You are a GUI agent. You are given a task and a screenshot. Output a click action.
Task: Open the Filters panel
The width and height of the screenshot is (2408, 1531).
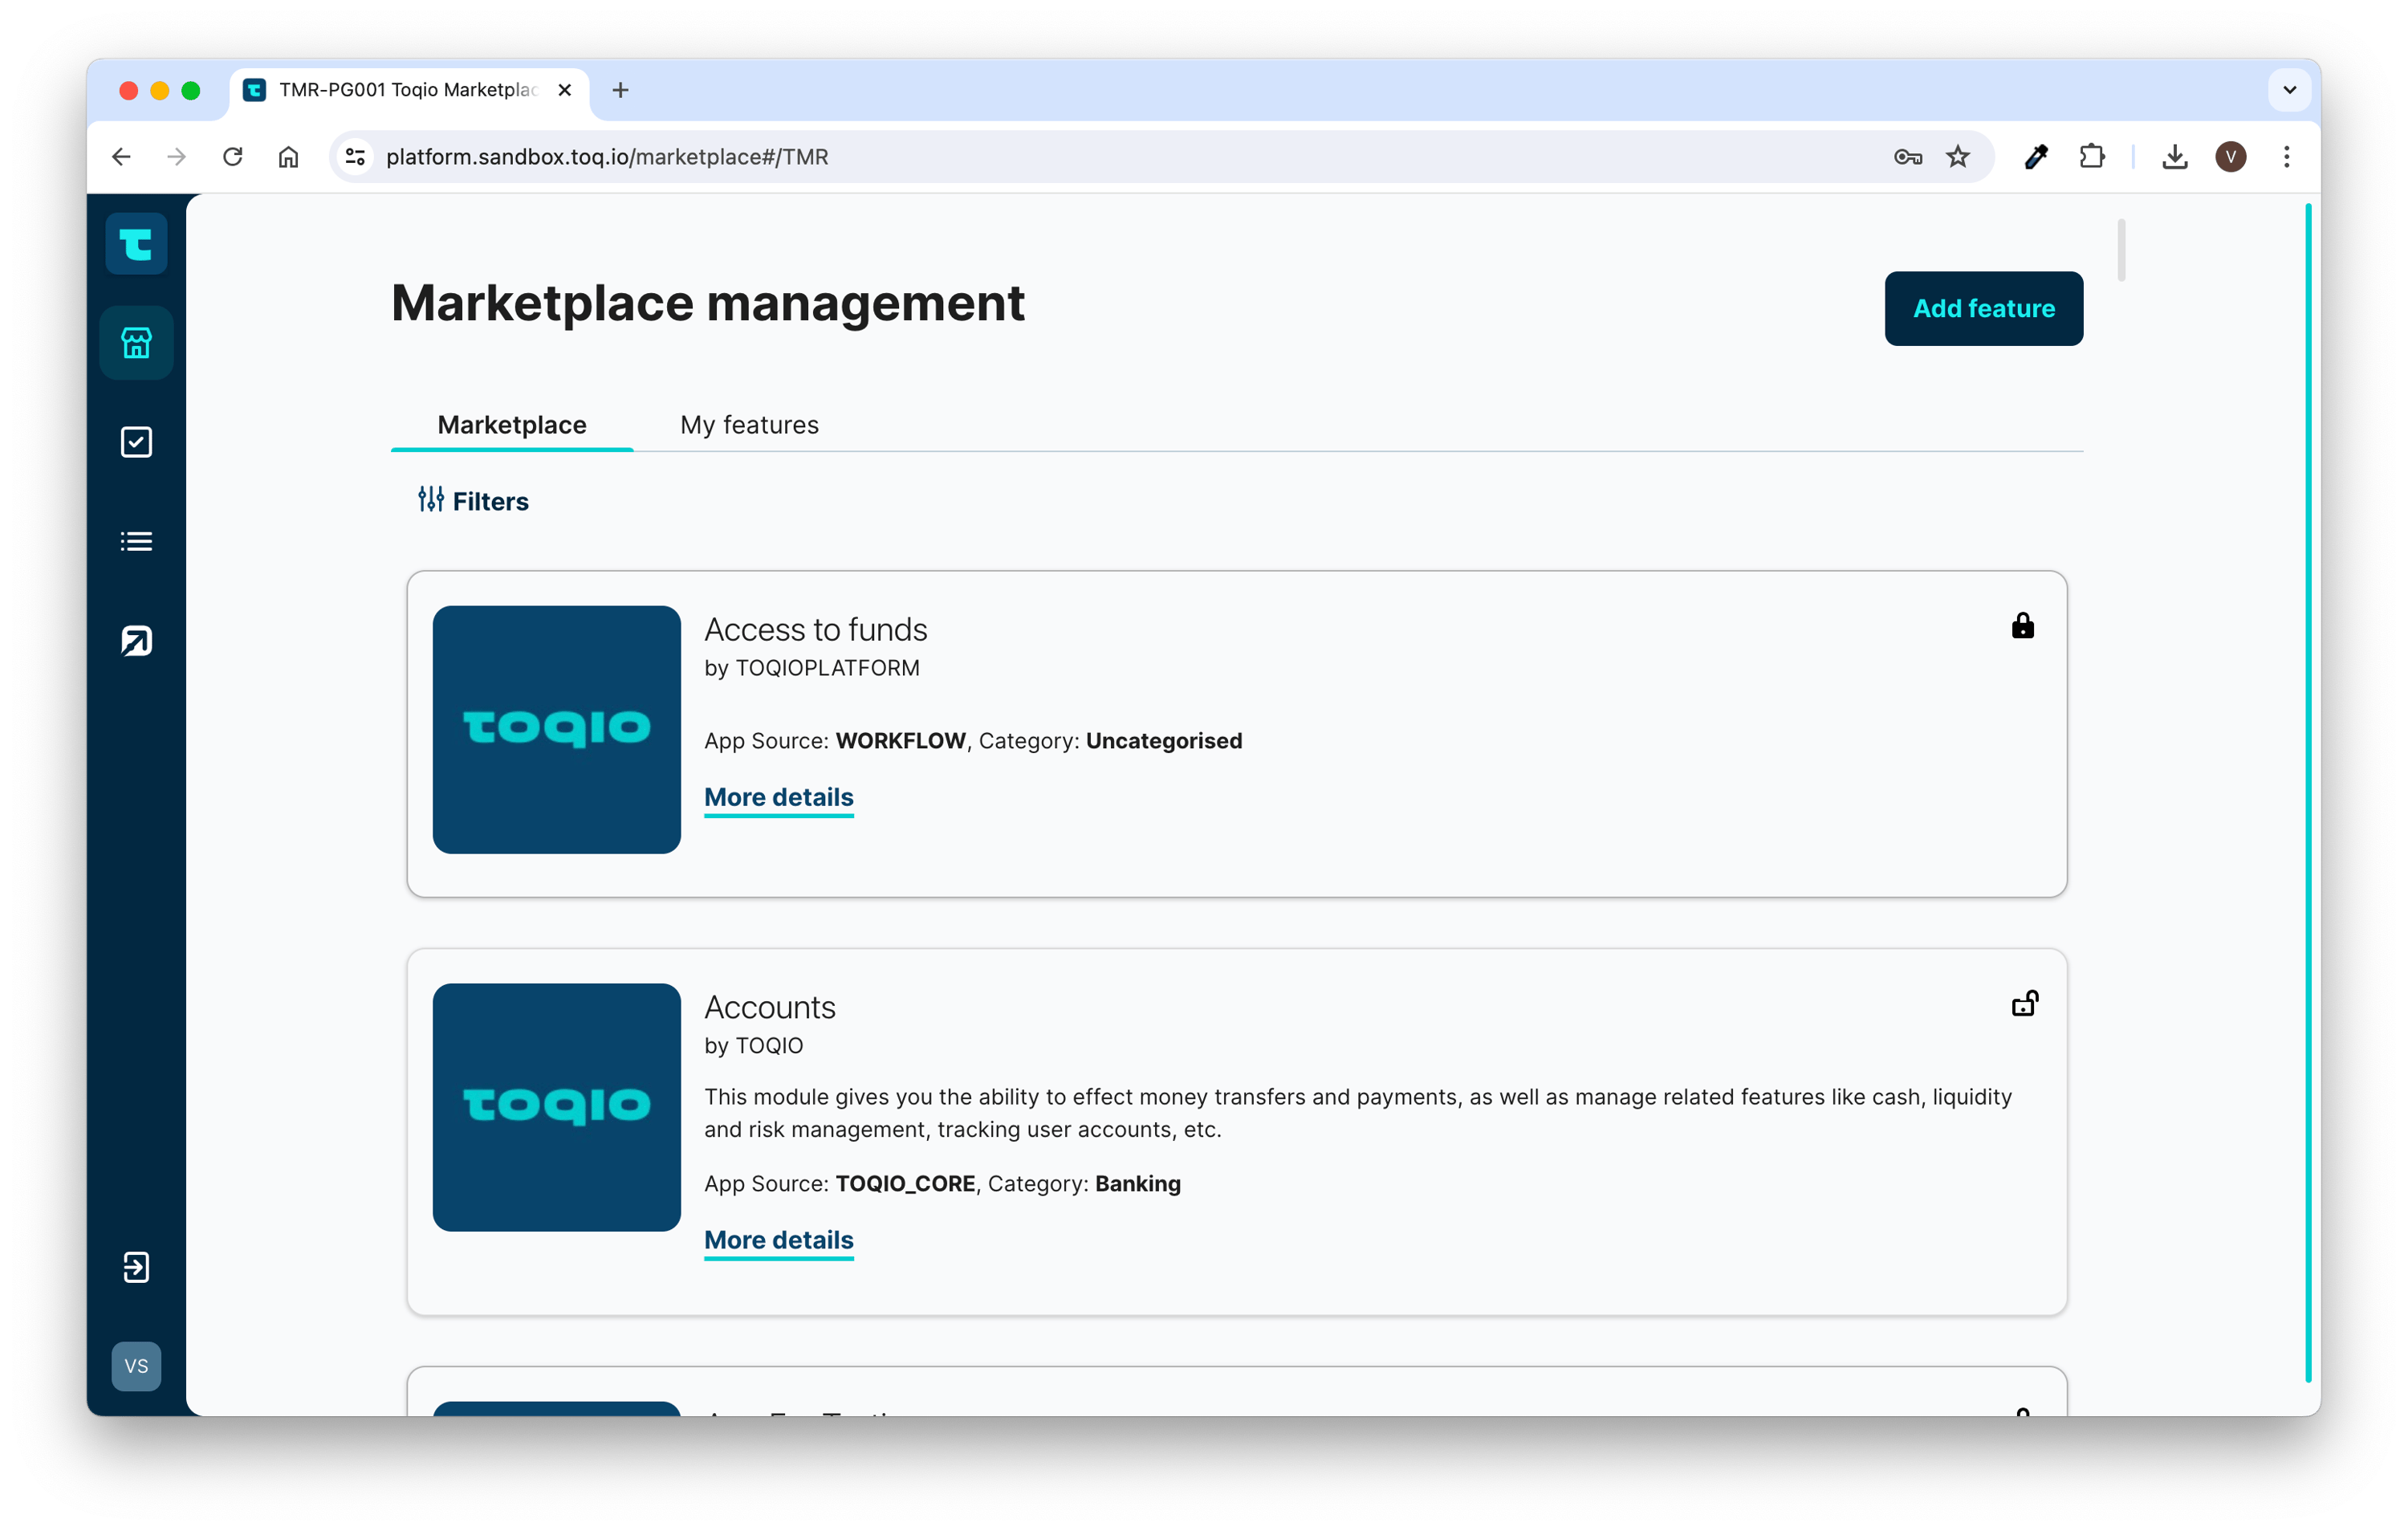(473, 501)
